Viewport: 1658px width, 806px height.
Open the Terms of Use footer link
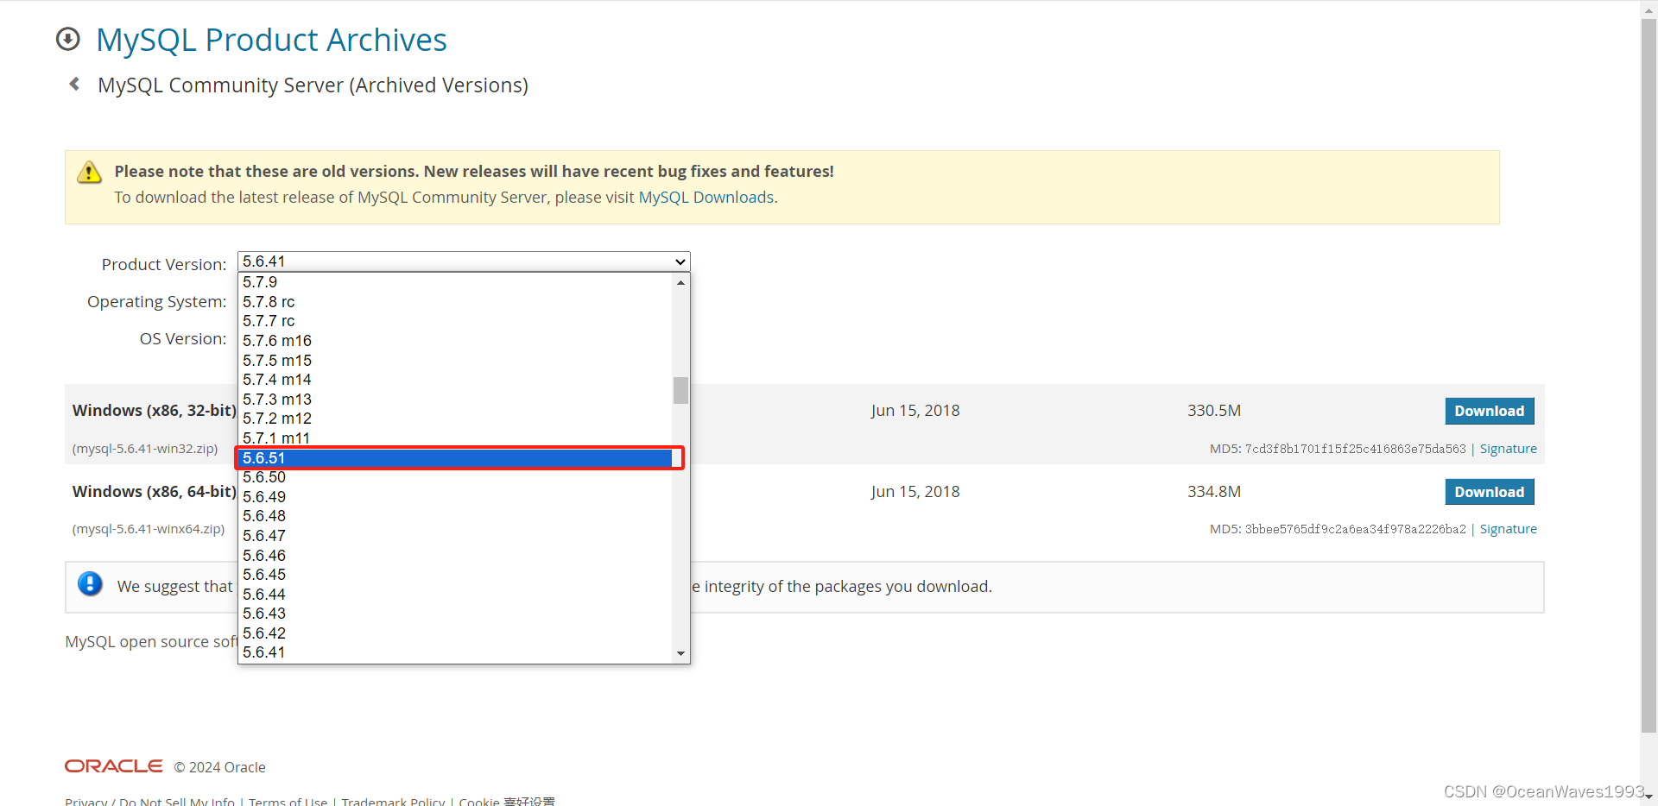pyautogui.click(x=288, y=802)
